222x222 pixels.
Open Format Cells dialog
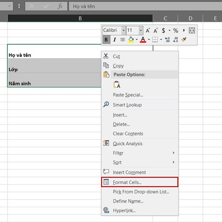click(x=140, y=182)
